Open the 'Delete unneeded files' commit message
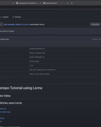The height and width of the screenshot is (127, 101). [37, 53]
